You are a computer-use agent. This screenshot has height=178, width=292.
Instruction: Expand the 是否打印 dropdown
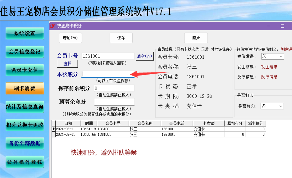click(x=272, y=106)
